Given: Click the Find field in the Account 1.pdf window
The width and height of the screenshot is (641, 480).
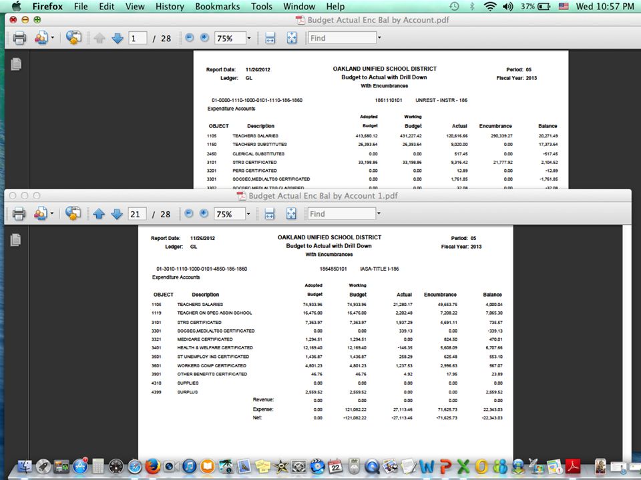Looking at the screenshot, I should (341, 213).
